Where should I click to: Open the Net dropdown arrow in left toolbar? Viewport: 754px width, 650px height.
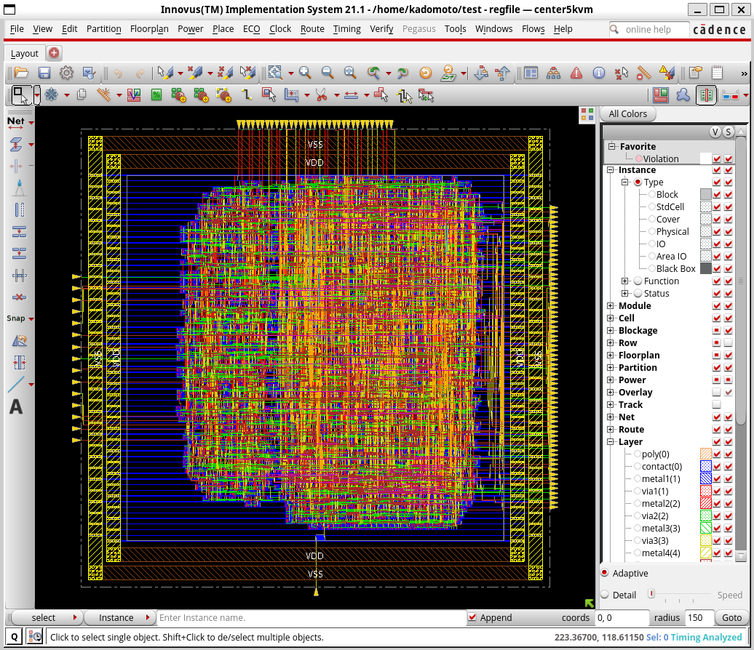point(31,122)
